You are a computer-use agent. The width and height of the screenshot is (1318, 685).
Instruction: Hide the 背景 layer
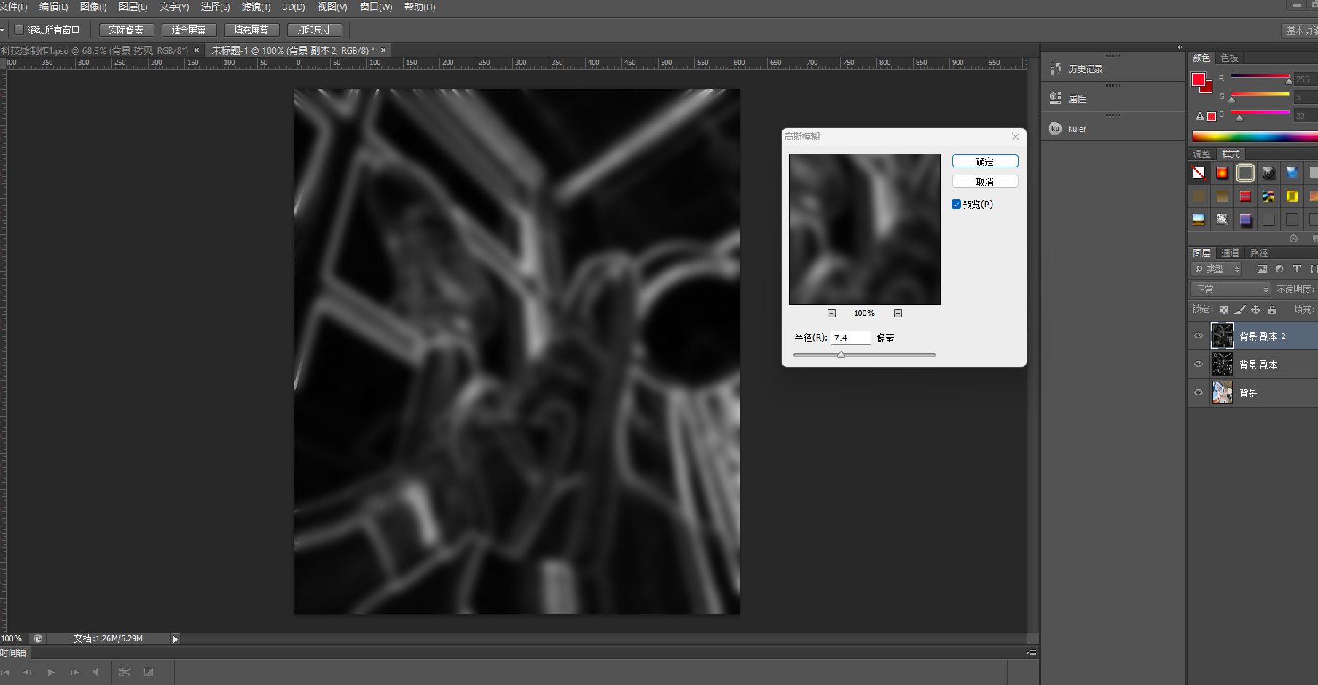pyautogui.click(x=1199, y=393)
